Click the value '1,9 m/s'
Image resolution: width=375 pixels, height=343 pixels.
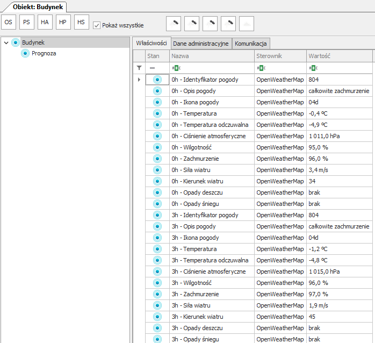tap(318, 305)
